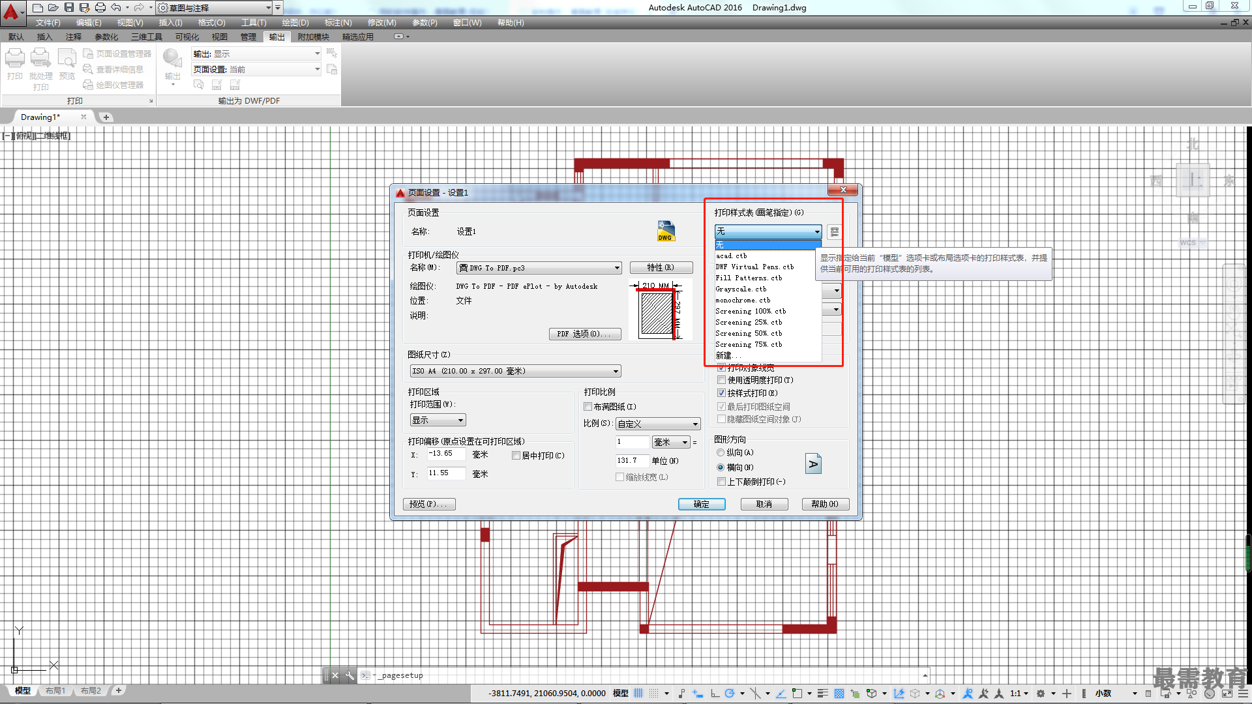Create a new drawing from the quick access toolbar
The height and width of the screenshot is (704, 1252).
tap(38, 8)
